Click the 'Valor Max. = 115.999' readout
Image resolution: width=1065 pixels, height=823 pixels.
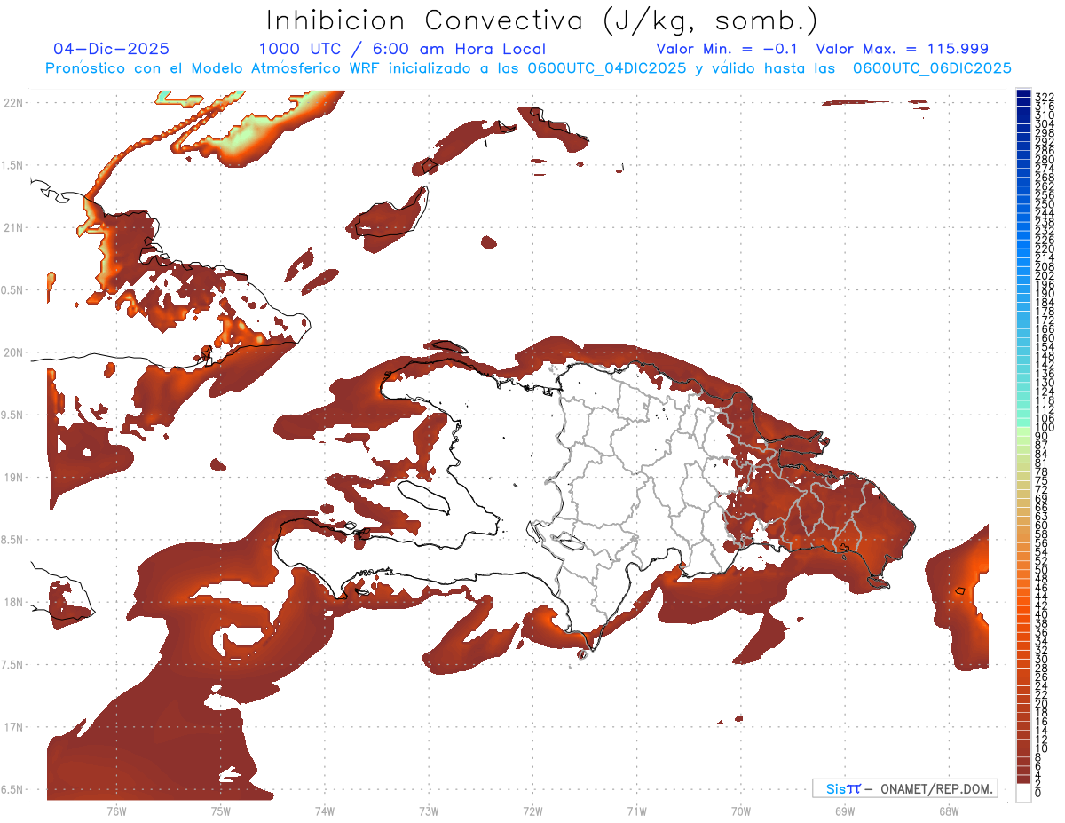coord(902,49)
